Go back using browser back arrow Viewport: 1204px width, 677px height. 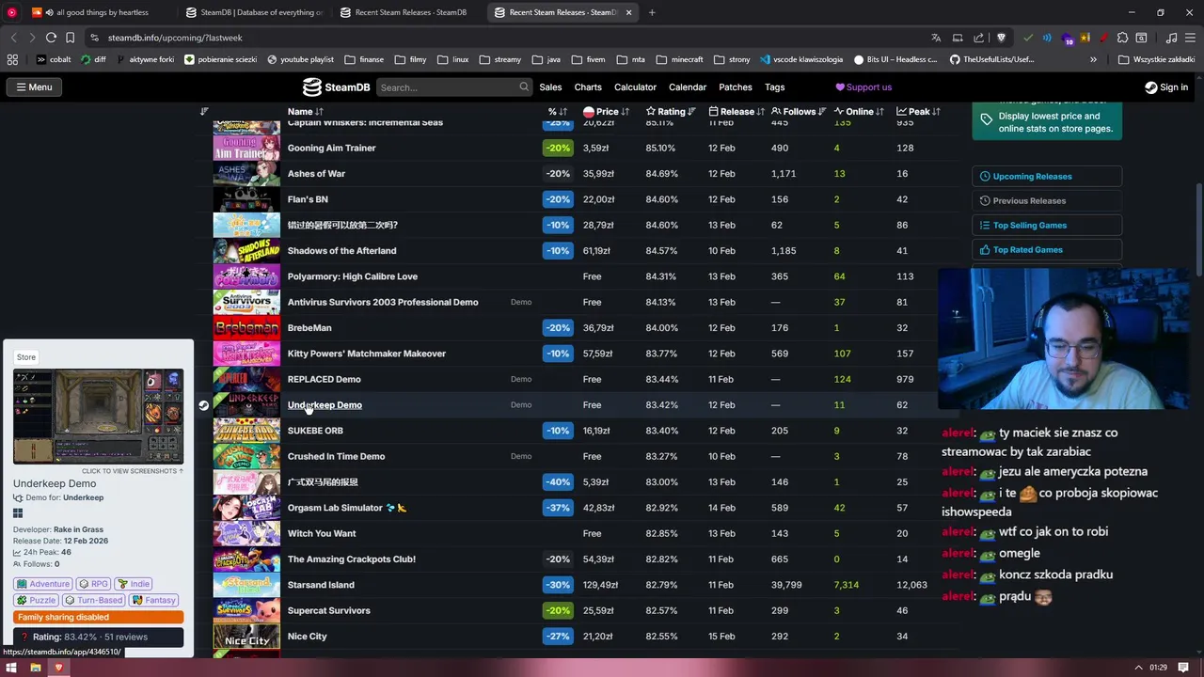coord(13,38)
